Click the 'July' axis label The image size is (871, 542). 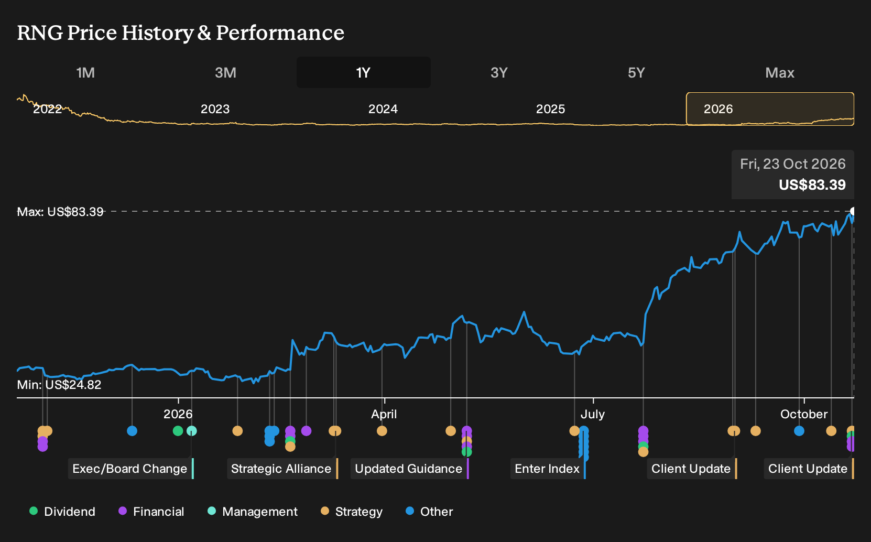click(x=593, y=414)
